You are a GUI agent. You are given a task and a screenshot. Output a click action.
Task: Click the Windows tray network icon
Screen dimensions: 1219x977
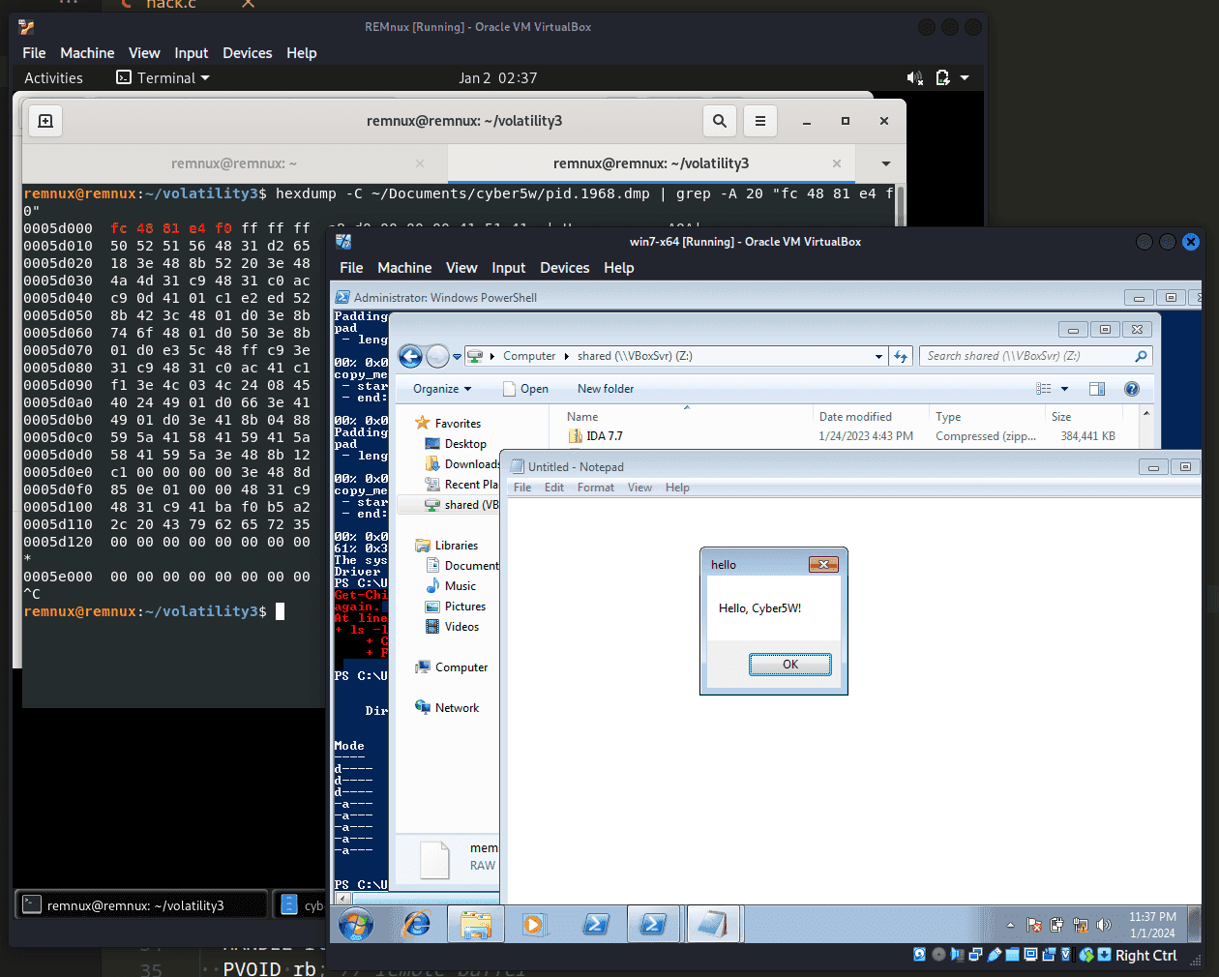point(1081,926)
